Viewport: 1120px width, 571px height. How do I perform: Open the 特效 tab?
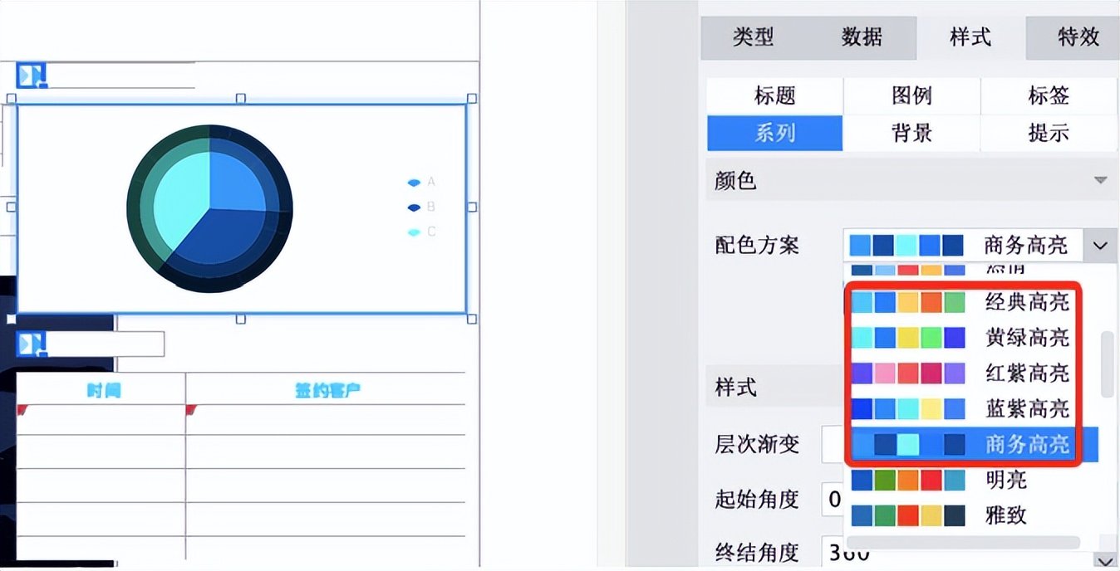coord(1078,37)
